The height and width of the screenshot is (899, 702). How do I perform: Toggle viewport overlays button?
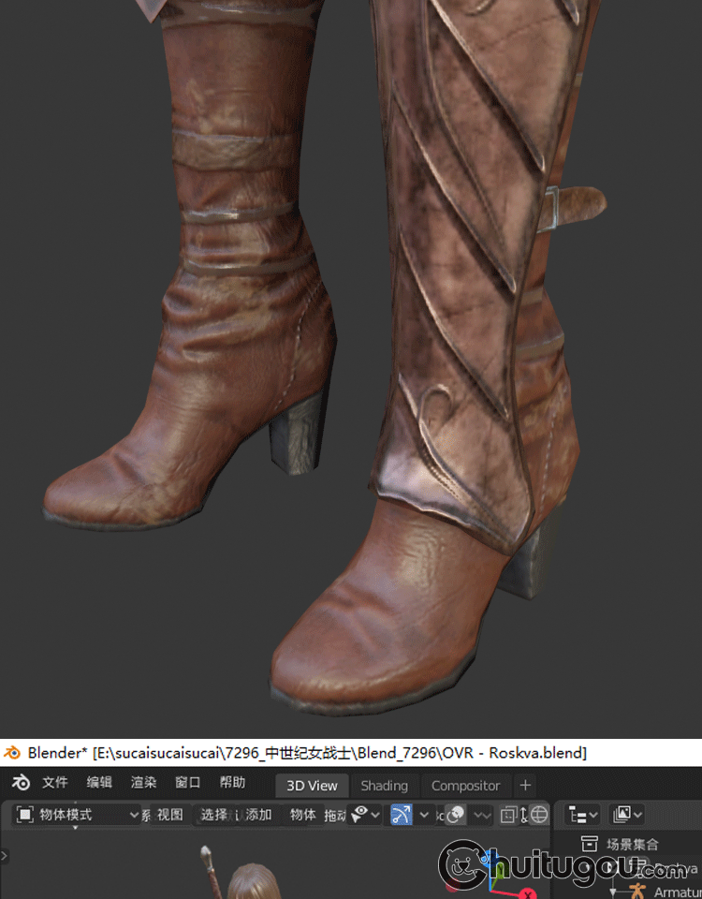pos(455,815)
